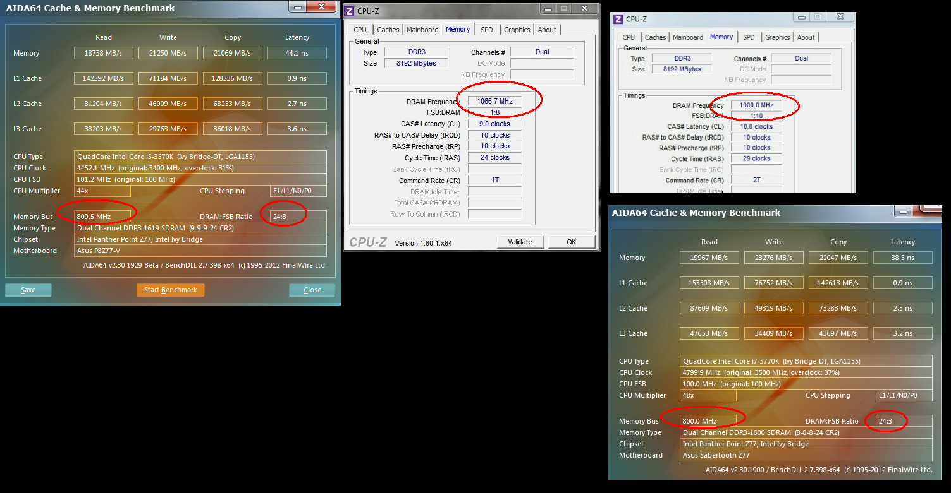Image resolution: width=951 pixels, height=493 pixels.
Task: Click Validate in the CPU-Z window
Action: tap(520, 242)
